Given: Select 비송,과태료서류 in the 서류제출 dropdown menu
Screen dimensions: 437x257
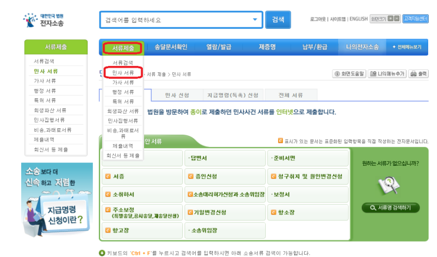Looking at the screenshot, I should pyautogui.click(x=123, y=133).
